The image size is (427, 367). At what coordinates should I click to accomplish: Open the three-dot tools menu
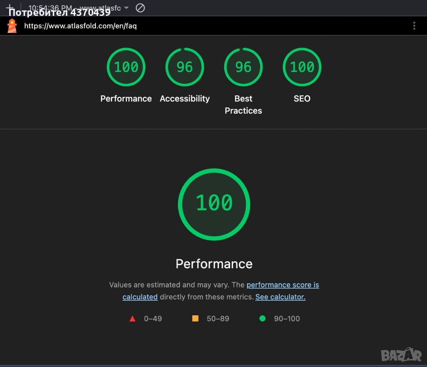tap(414, 26)
